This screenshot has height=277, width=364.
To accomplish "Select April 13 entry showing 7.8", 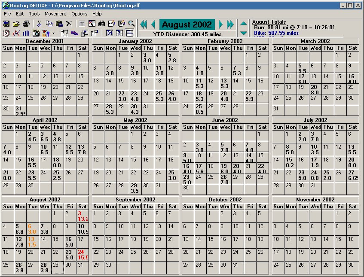I will 83,149.
